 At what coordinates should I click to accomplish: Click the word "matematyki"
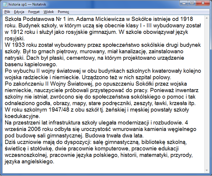point(154,155)
